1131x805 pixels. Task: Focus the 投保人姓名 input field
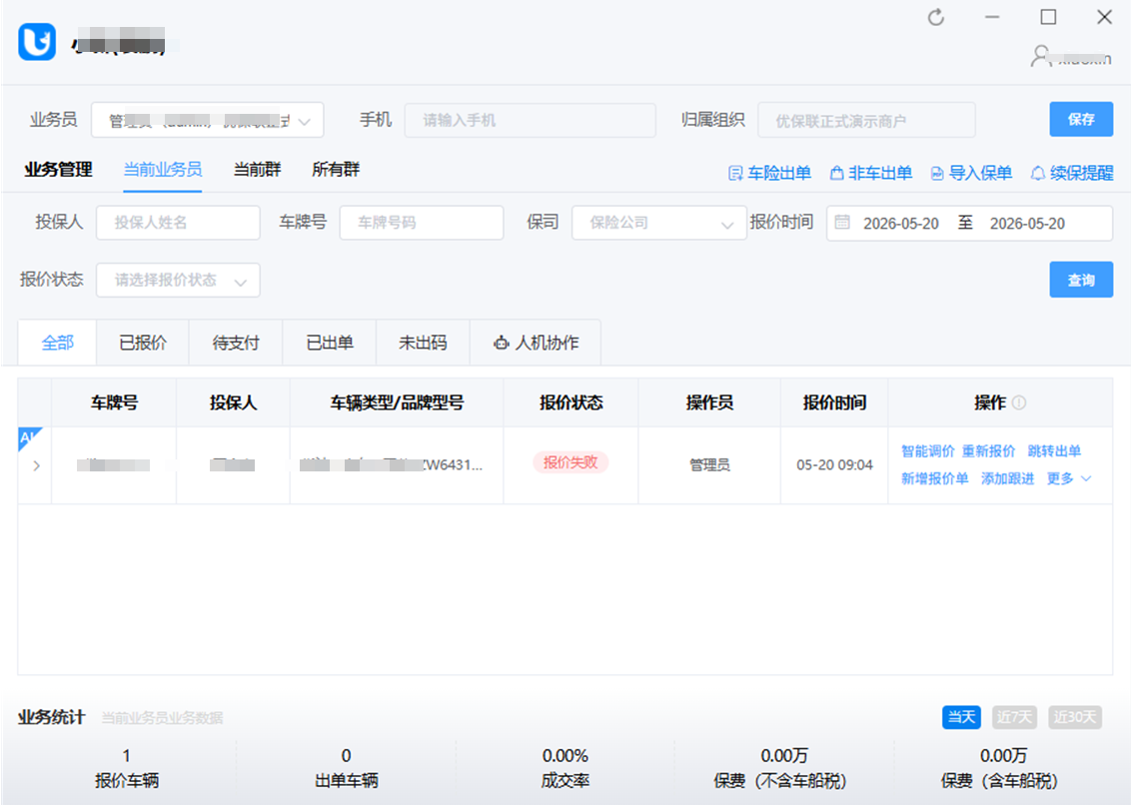(178, 223)
